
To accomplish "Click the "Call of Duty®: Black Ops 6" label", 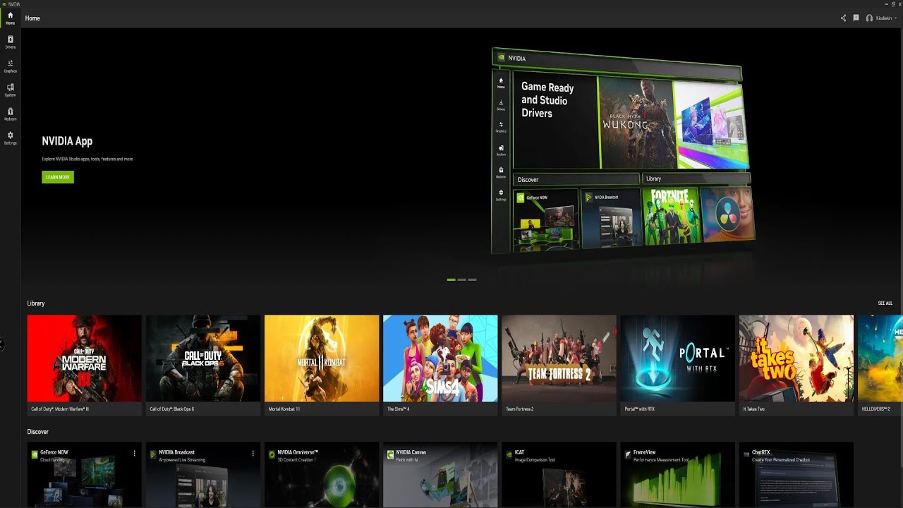I will [172, 409].
